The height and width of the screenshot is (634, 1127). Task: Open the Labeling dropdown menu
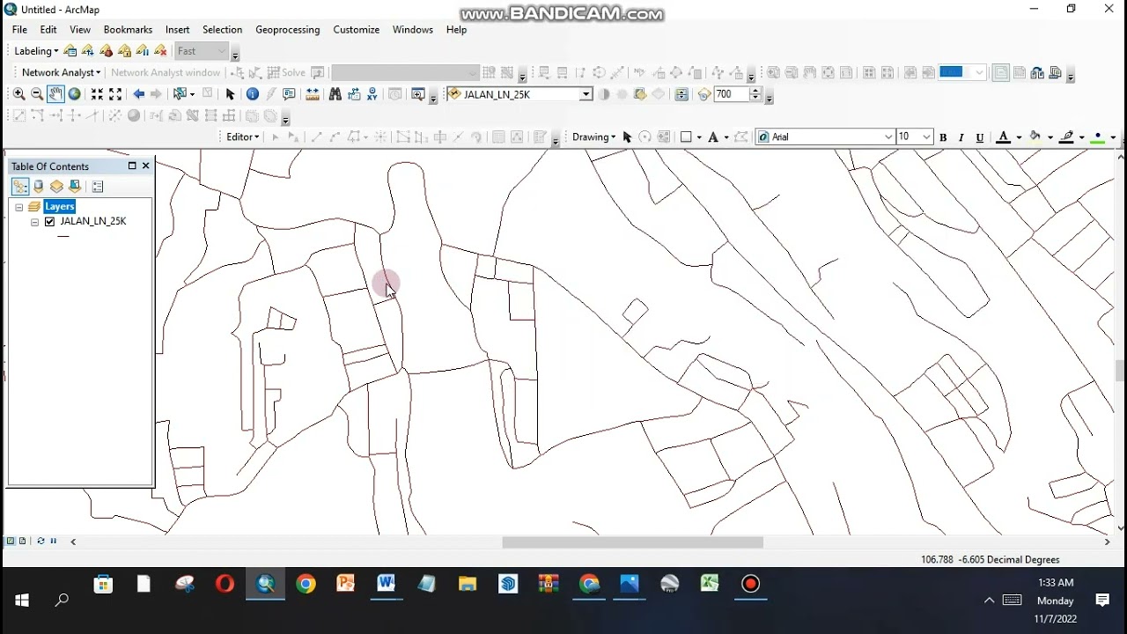[36, 51]
